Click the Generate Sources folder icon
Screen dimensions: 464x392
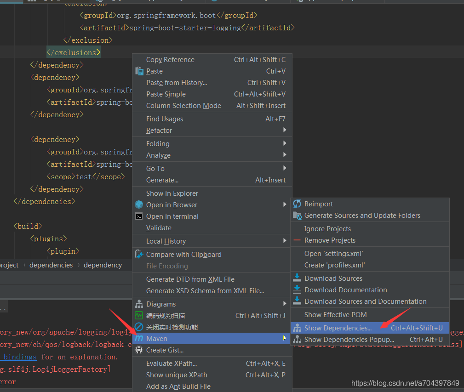coord(297,216)
